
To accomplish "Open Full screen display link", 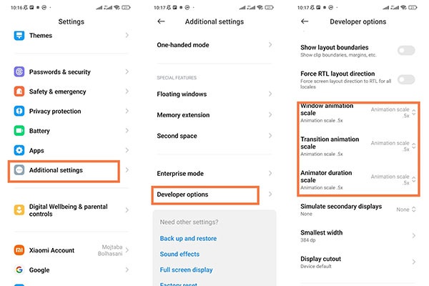I will coord(186,270).
